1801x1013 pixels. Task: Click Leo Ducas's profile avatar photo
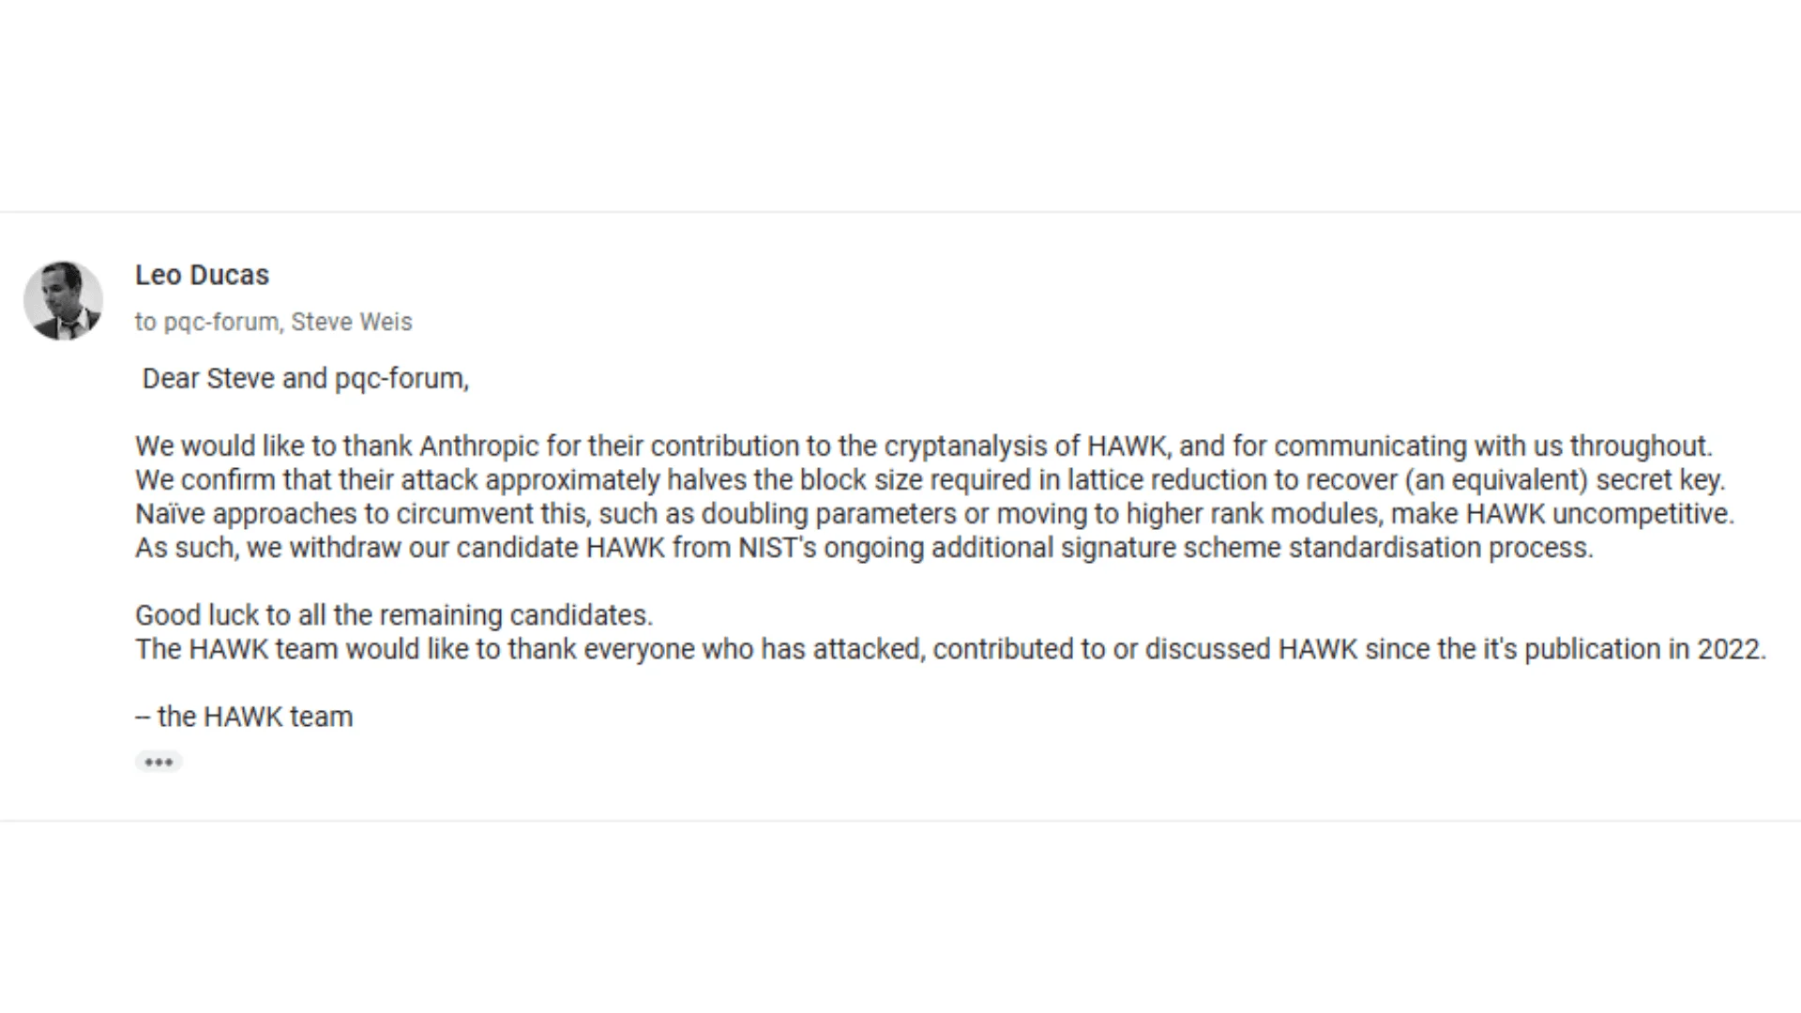coord(63,301)
